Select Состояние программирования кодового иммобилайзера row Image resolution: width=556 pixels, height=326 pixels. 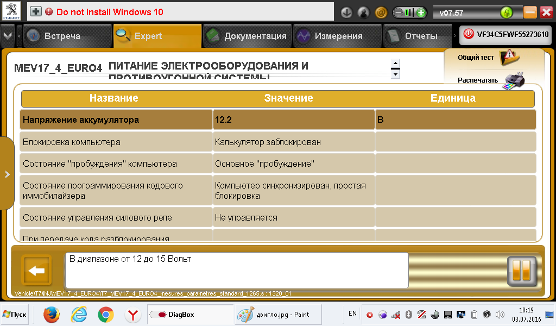[277, 191]
